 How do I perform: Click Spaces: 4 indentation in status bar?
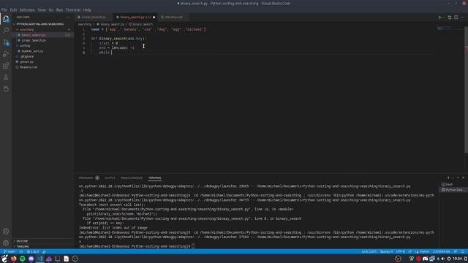click(386, 251)
